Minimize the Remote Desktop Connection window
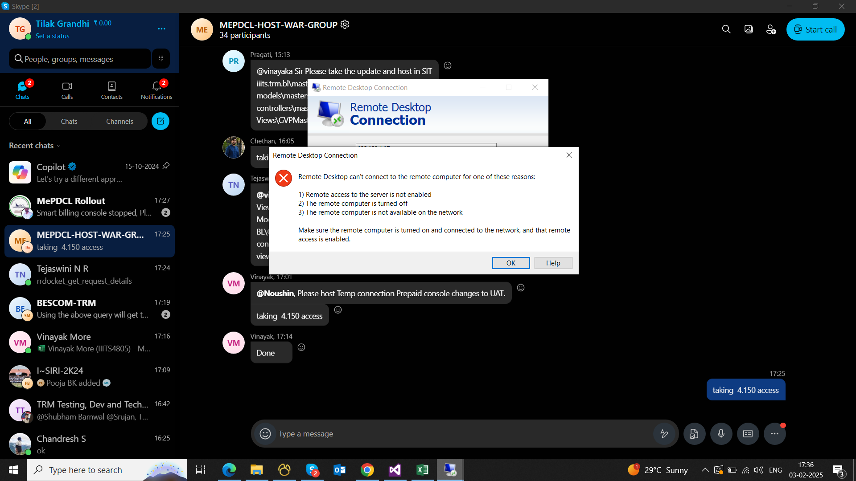 [x=483, y=87]
